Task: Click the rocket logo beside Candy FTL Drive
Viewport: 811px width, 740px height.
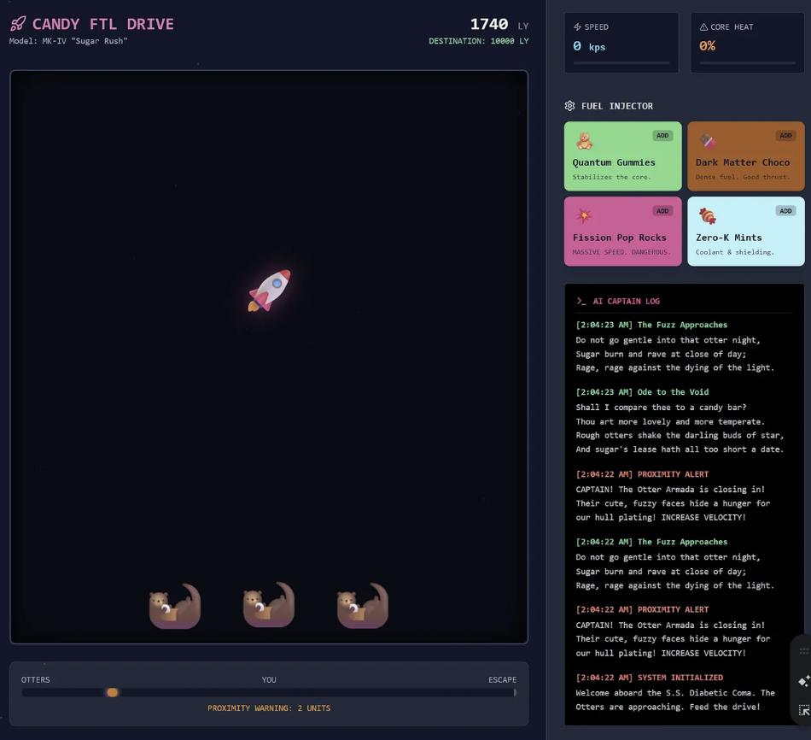Action: point(18,24)
